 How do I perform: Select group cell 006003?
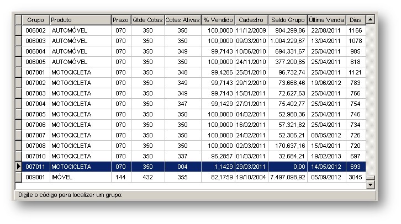coord(35,41)
